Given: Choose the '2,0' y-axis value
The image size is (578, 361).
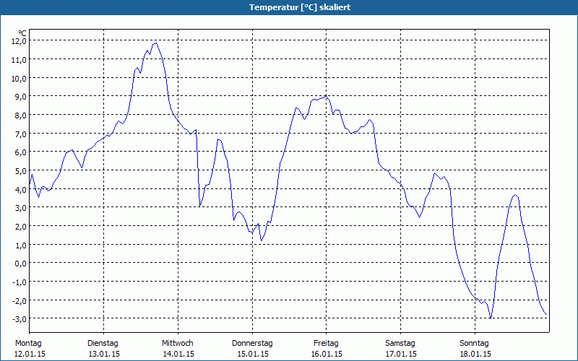Looking at the screenshot, I should click(x=20, y=227).
